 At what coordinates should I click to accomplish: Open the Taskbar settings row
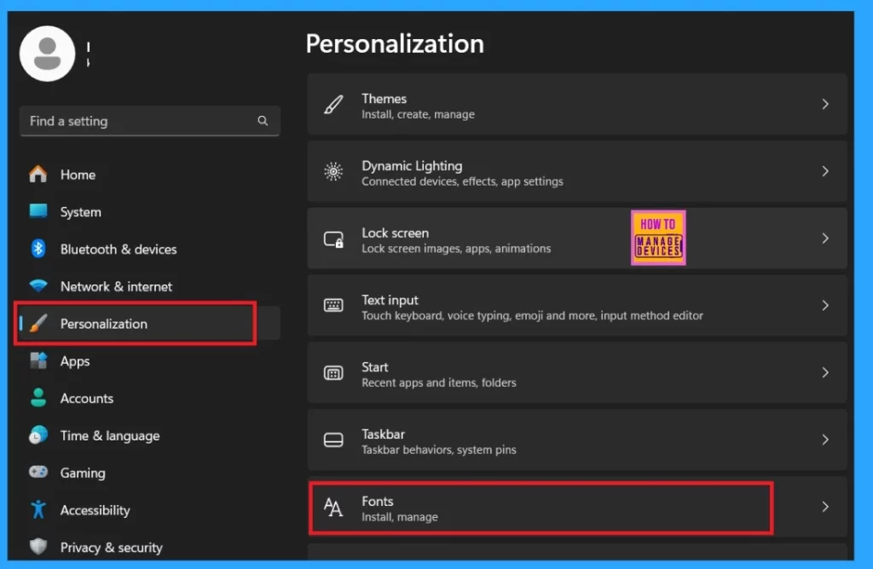(577, 440)
